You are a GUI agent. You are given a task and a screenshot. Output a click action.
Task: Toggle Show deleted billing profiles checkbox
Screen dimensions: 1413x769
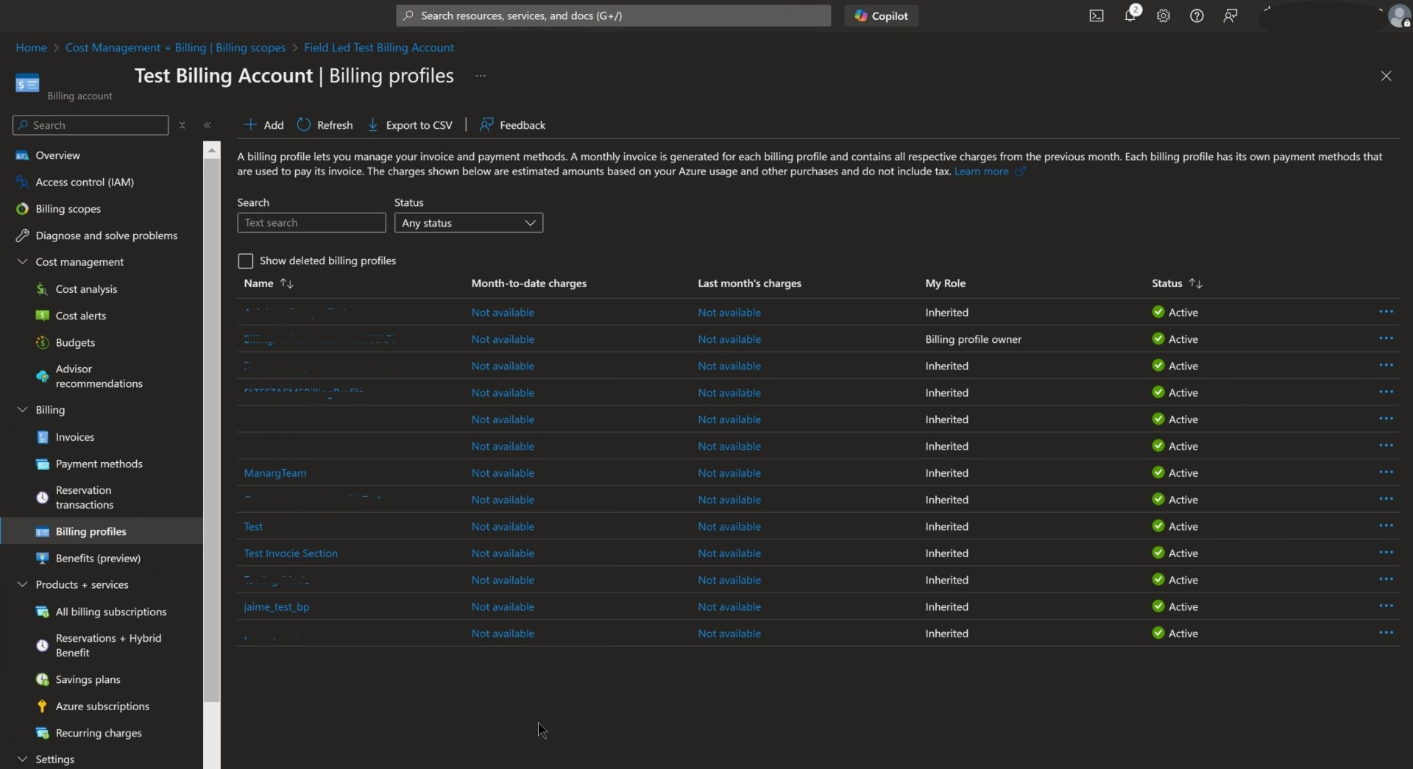245,261
